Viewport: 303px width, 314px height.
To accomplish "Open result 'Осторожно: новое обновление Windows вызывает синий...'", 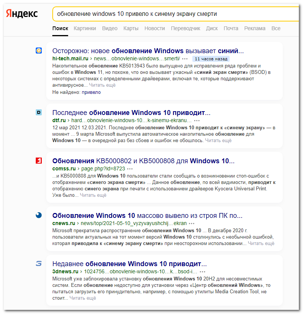I will click(148, 51).
